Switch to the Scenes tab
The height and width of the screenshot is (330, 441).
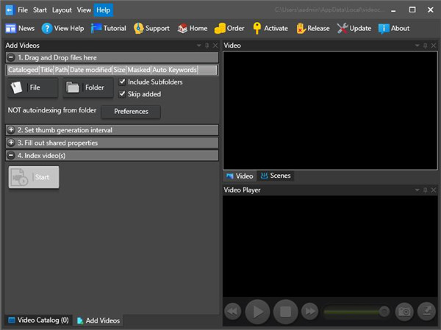(275, 176)
